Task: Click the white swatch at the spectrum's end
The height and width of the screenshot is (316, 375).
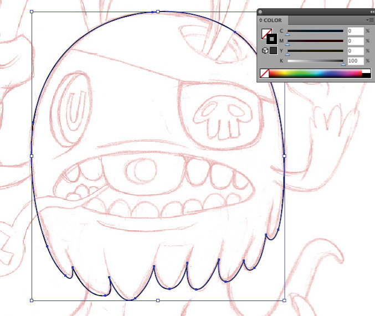Action: (366, 71)
